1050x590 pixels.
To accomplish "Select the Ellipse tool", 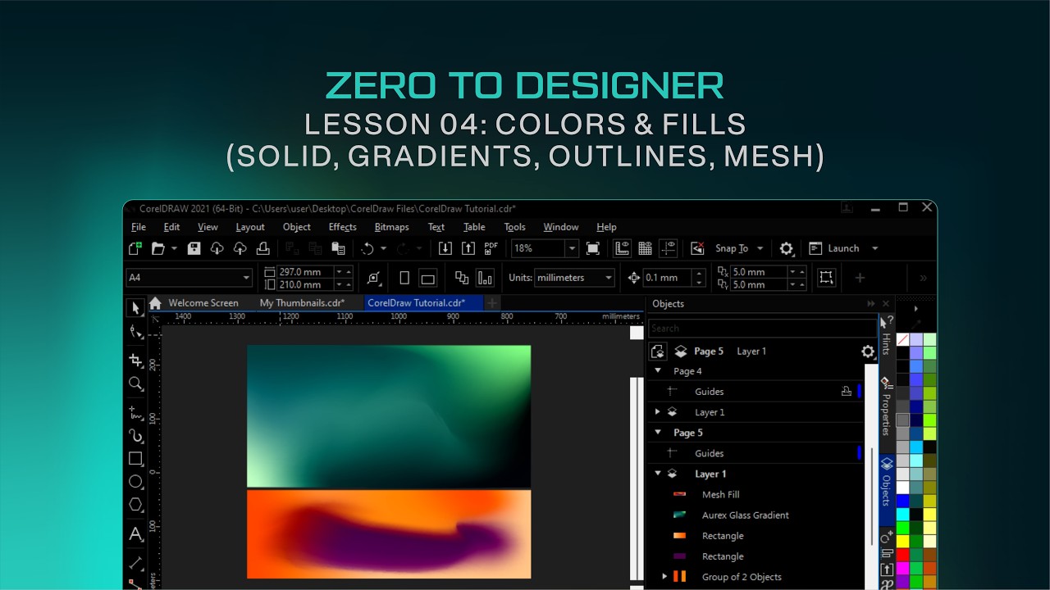I will [136, 482].
